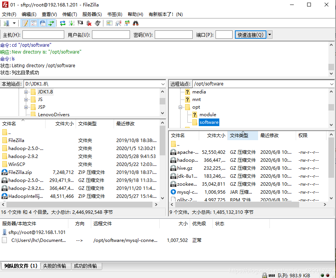336x278 pixels.
Task: Click the 主机(H) host input field
Action: point(43,35)
